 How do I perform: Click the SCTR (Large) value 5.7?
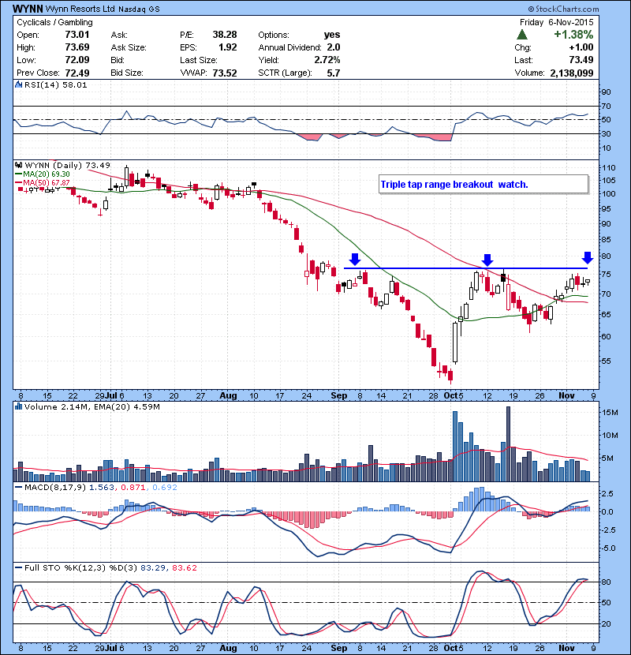[334, 73]
